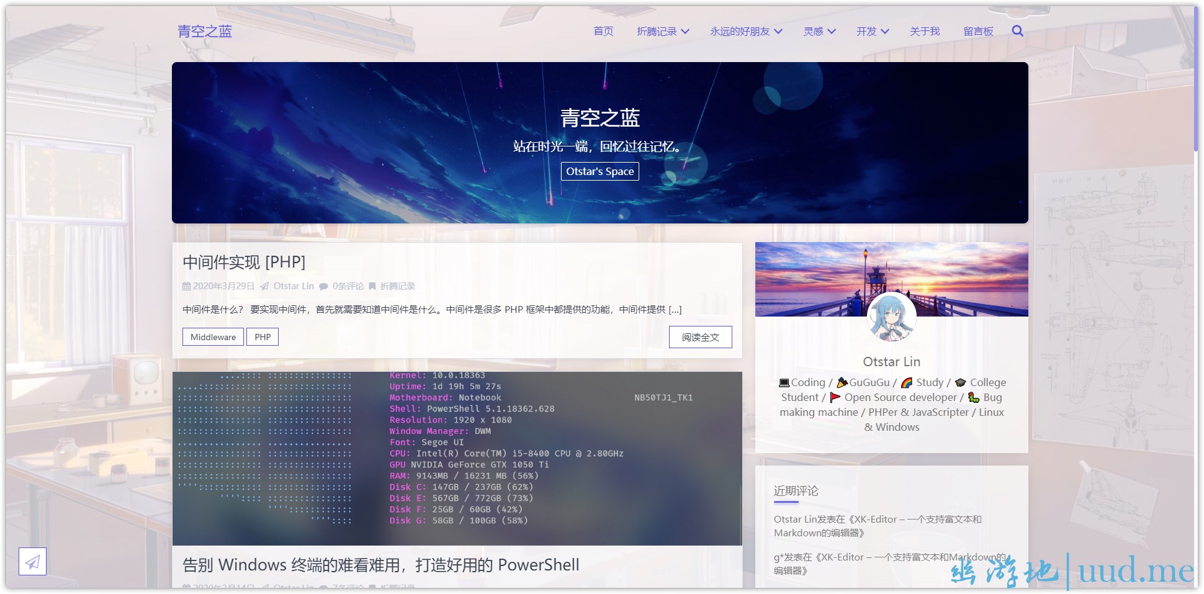The width and height of the screenshot is (1204, 594).
Task: Click the 青空之蓝 site logo link
Action: [205, 32]
